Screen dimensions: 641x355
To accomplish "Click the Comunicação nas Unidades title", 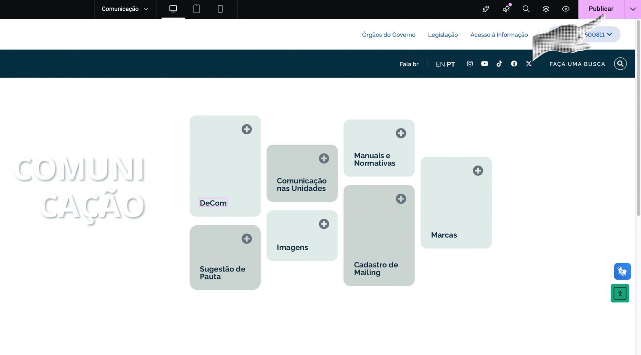I will (x=302, y=185).
